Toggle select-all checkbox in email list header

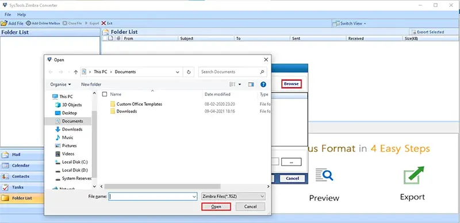(105, 39)
